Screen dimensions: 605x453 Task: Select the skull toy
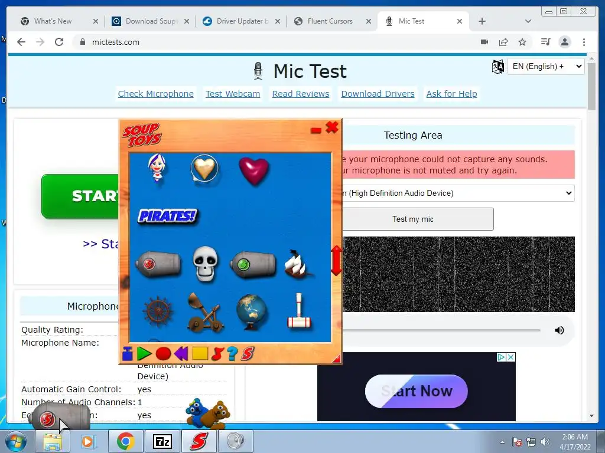coord(205,264)
